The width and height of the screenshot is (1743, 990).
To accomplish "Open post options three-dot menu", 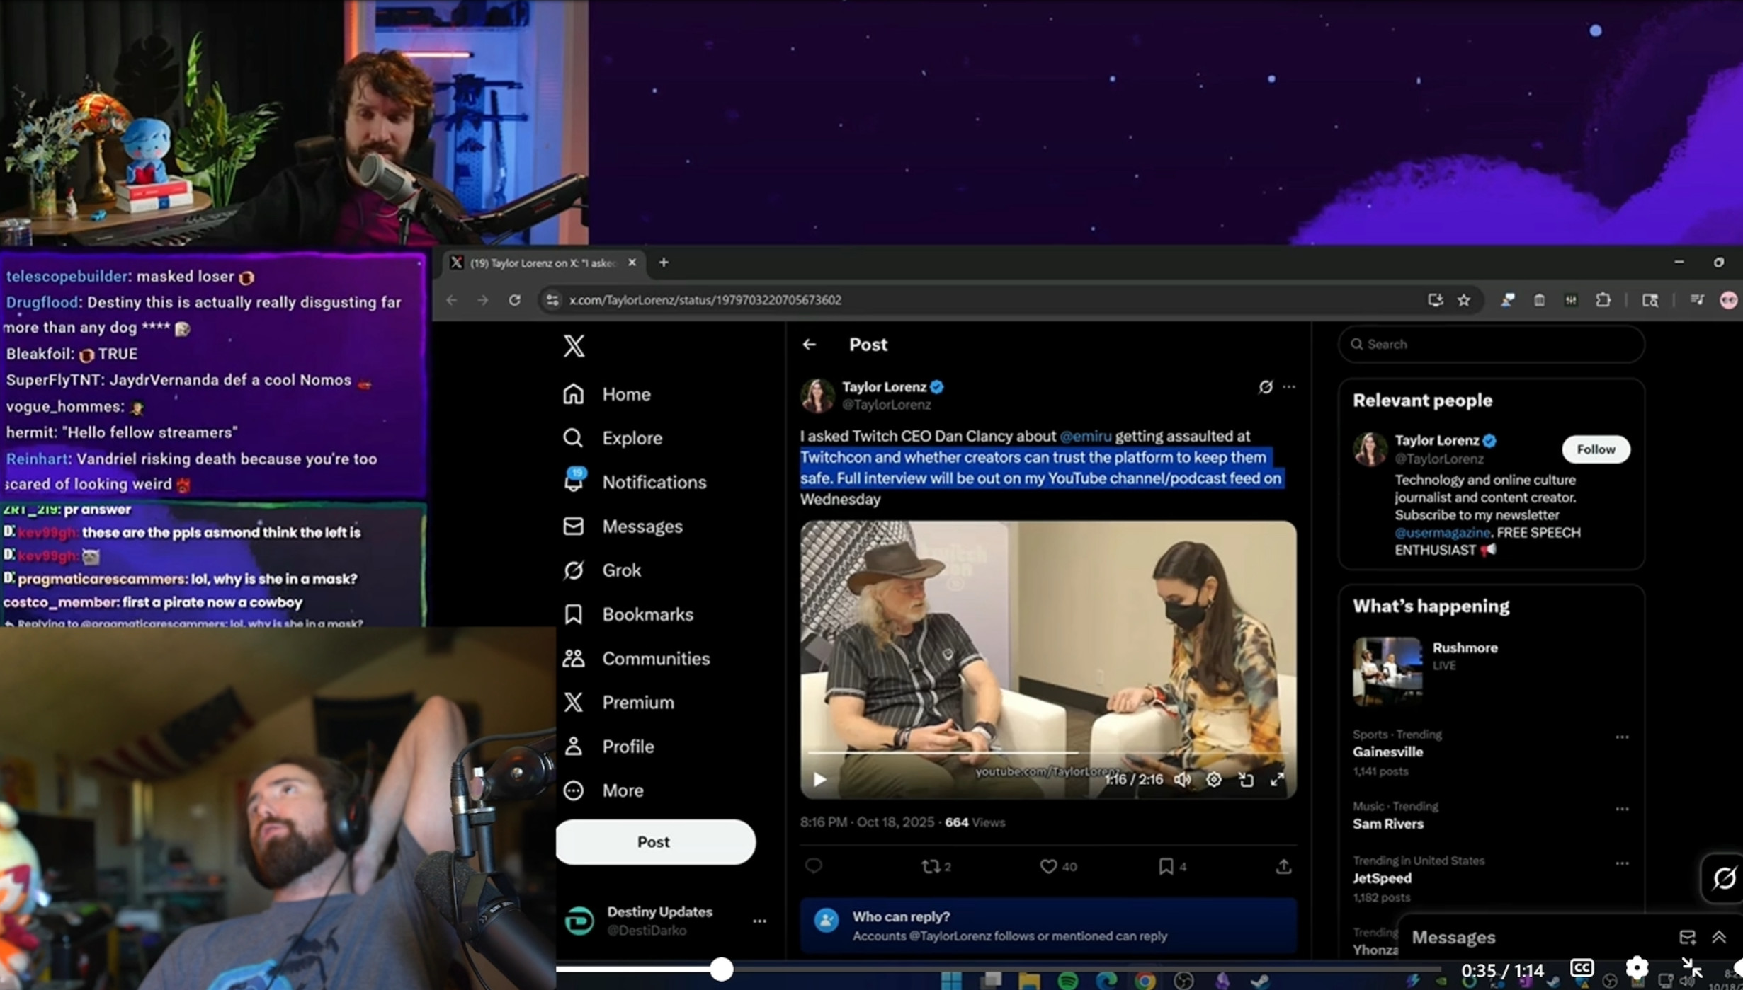I will pos(1289,387).
